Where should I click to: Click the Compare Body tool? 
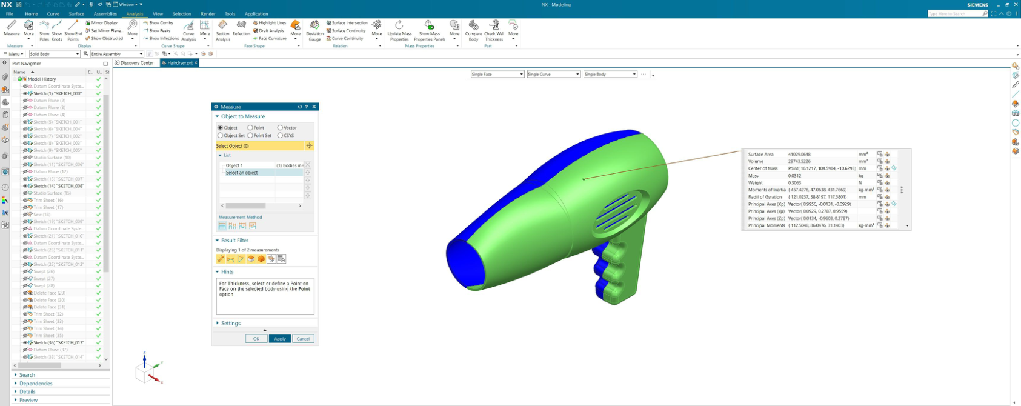click(x=473, y=31)
